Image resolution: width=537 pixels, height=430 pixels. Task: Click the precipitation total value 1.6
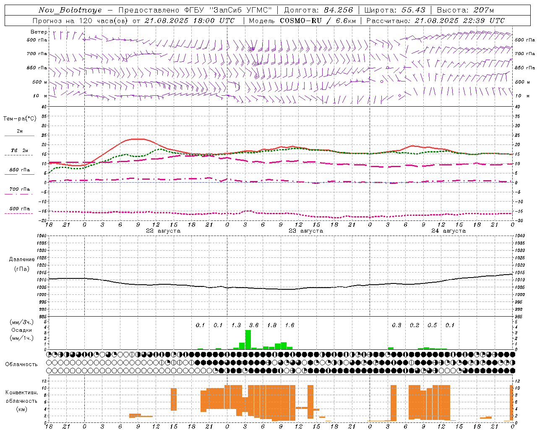coord(289,325)
